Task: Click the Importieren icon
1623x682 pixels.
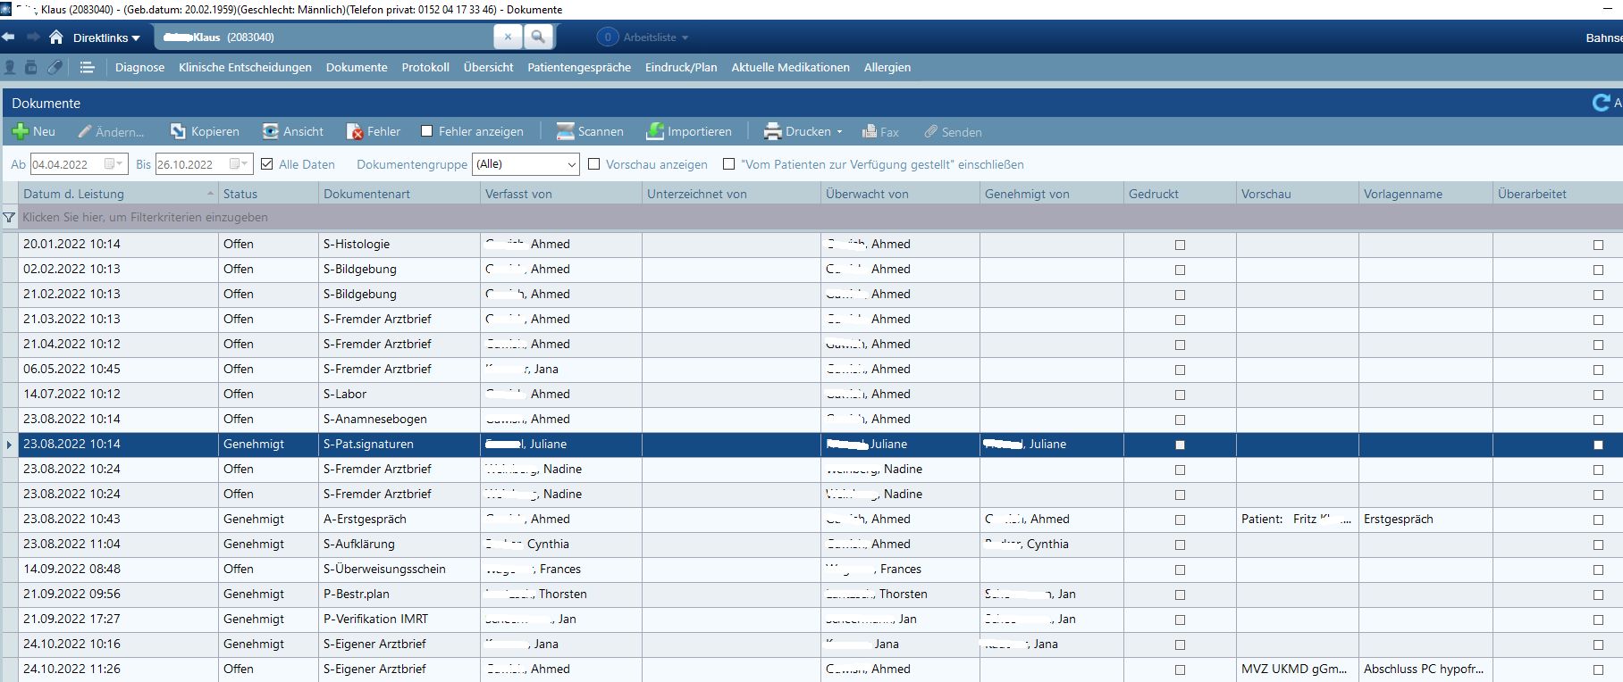Action: (x=655, y=131)
